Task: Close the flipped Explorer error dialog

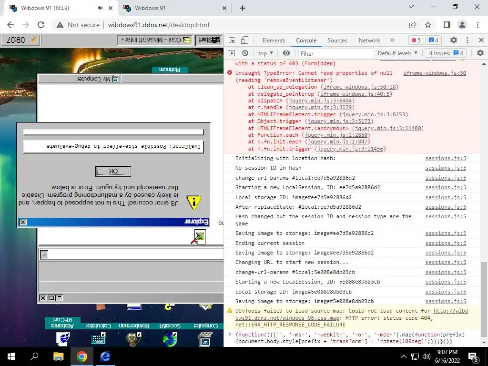Action: pyautogui.click(x=23, y=222)
